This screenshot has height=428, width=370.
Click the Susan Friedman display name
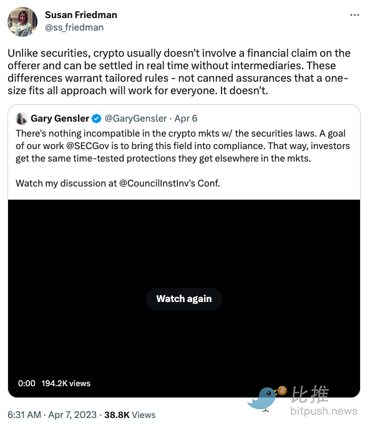81,15
